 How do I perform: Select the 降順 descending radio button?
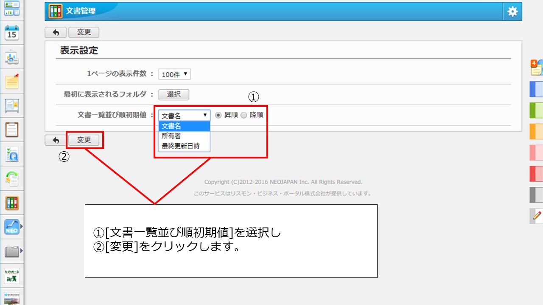pos(244,115)
